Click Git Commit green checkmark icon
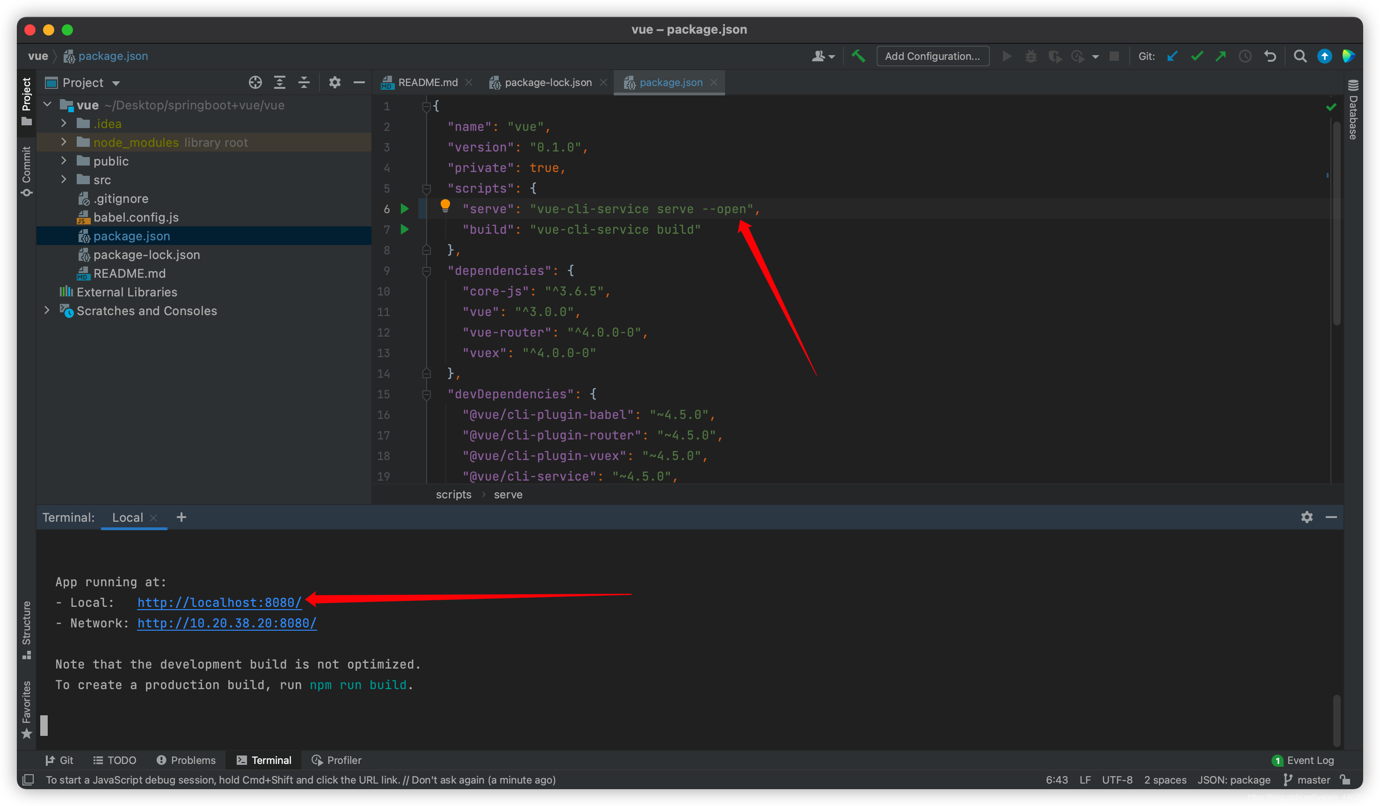Screen dimensions: 1380x806 click(1197, 56)
